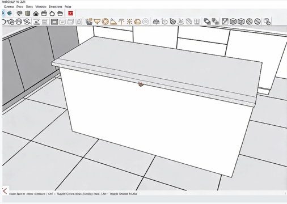
Task: Click the cube with pointing hand icon
Action: coord(267,22)
